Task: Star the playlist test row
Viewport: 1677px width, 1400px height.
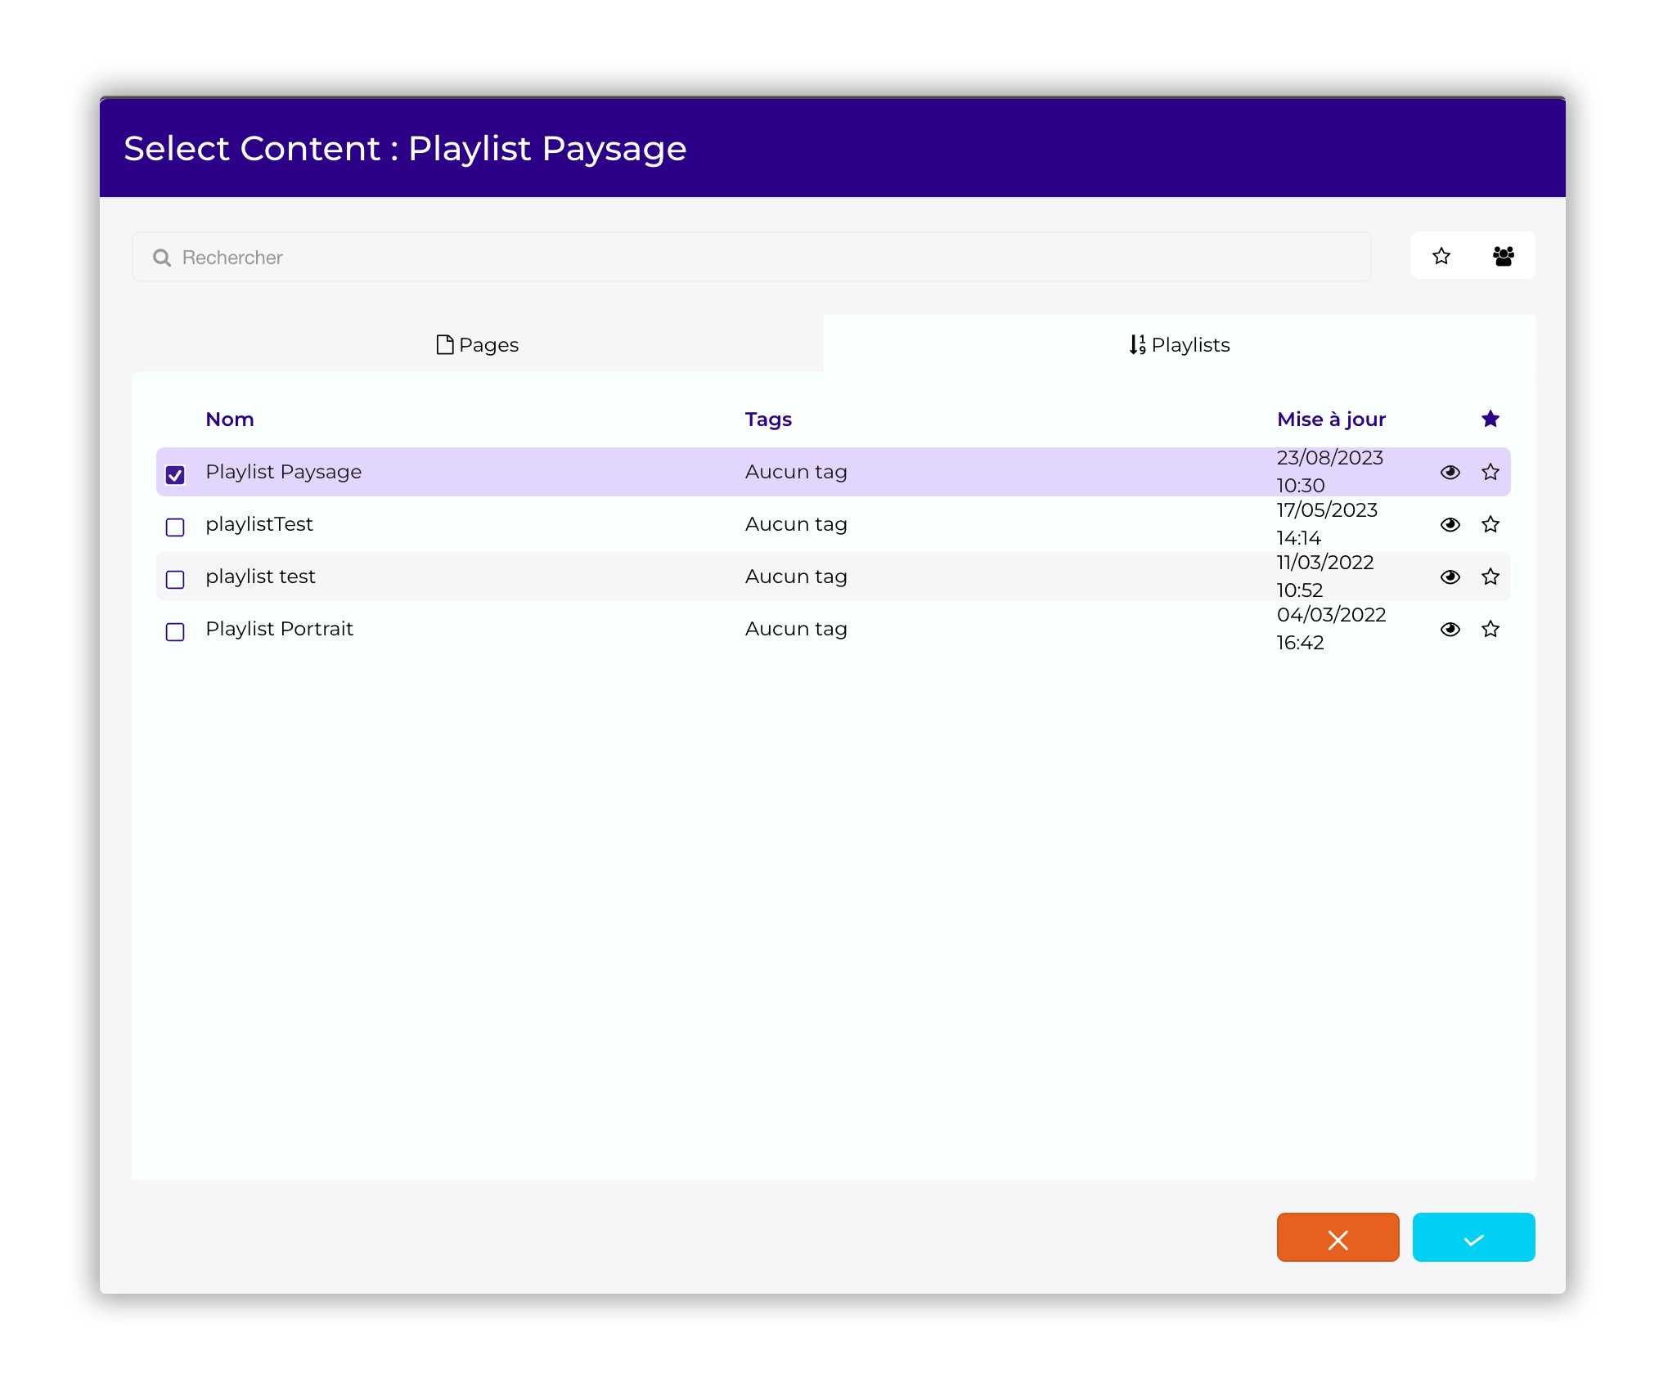Action: click(1490, 577)
